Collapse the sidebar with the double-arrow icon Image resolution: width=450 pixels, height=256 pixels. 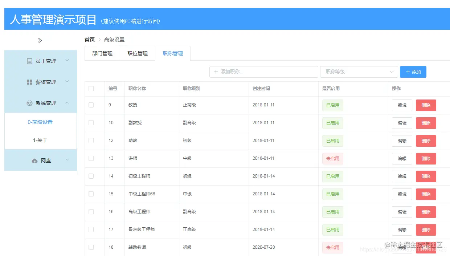pos(40,40)
